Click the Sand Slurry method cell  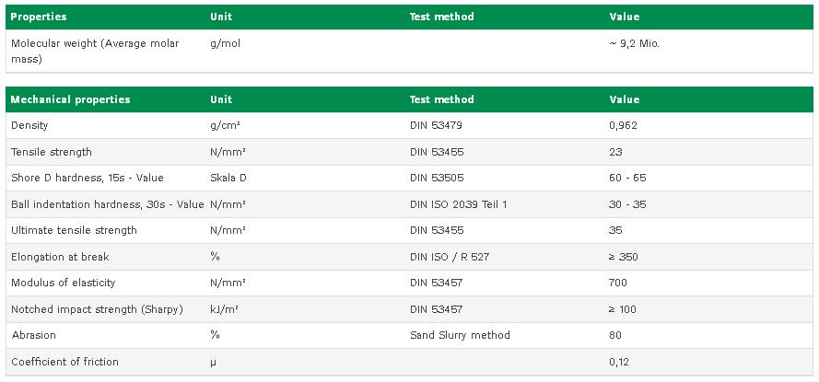pos(460,335)
